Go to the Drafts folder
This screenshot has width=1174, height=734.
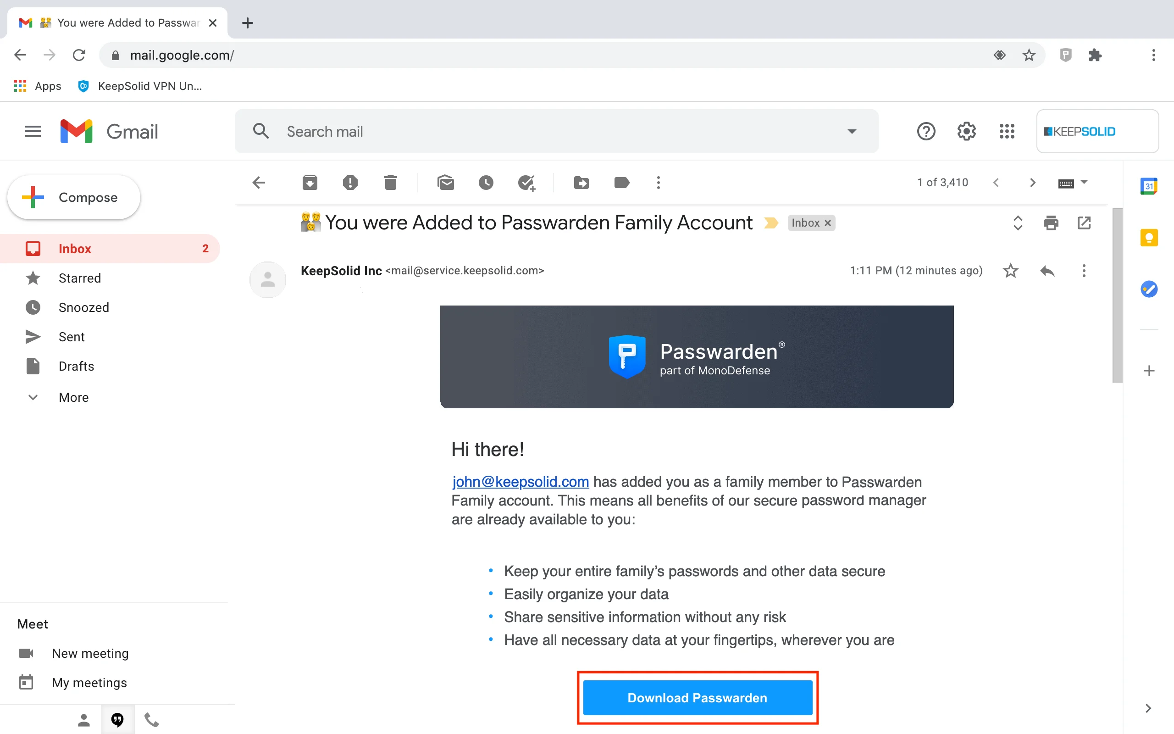point(76,366)
